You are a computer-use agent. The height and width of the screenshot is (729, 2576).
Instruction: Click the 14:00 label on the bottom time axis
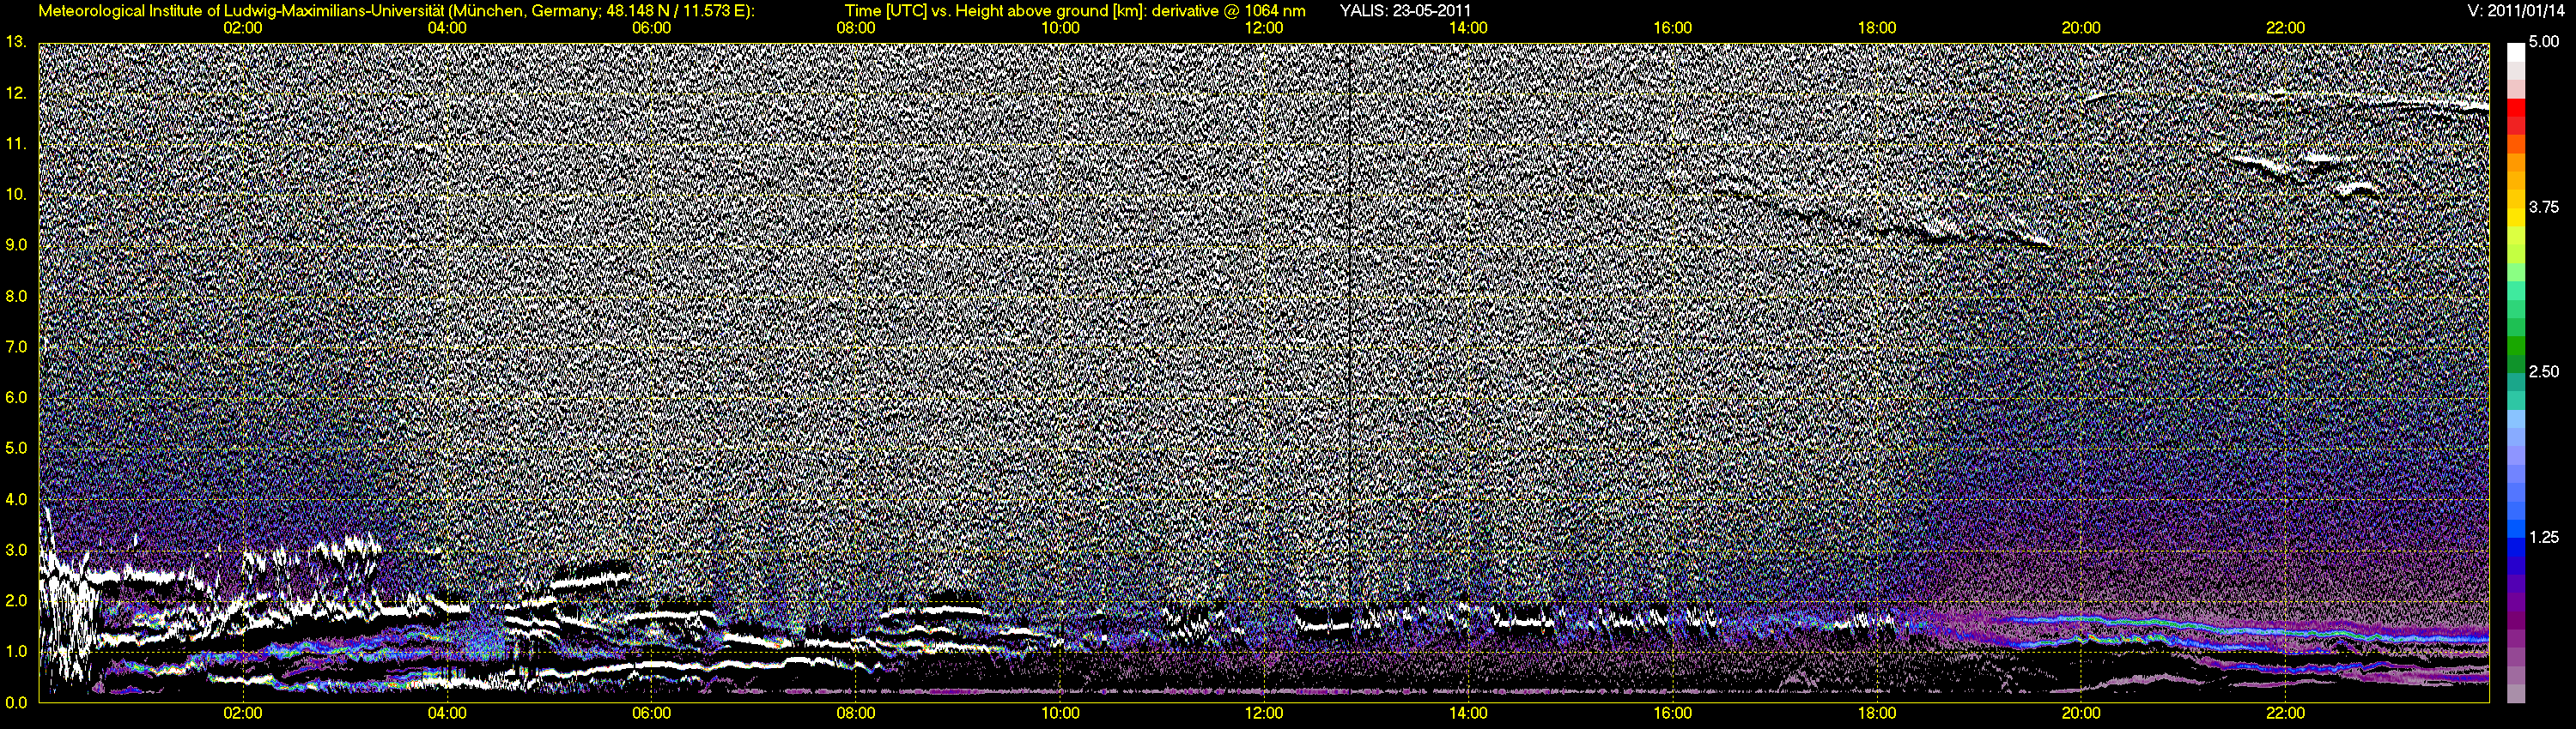1468,713
